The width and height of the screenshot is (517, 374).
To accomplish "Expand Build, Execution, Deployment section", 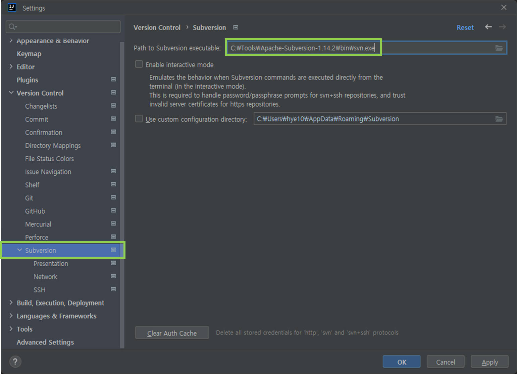I will 11,303.
